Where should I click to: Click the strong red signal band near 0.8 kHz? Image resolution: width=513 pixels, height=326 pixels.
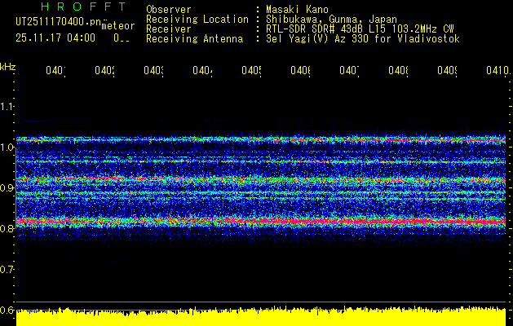pos(261,221)
